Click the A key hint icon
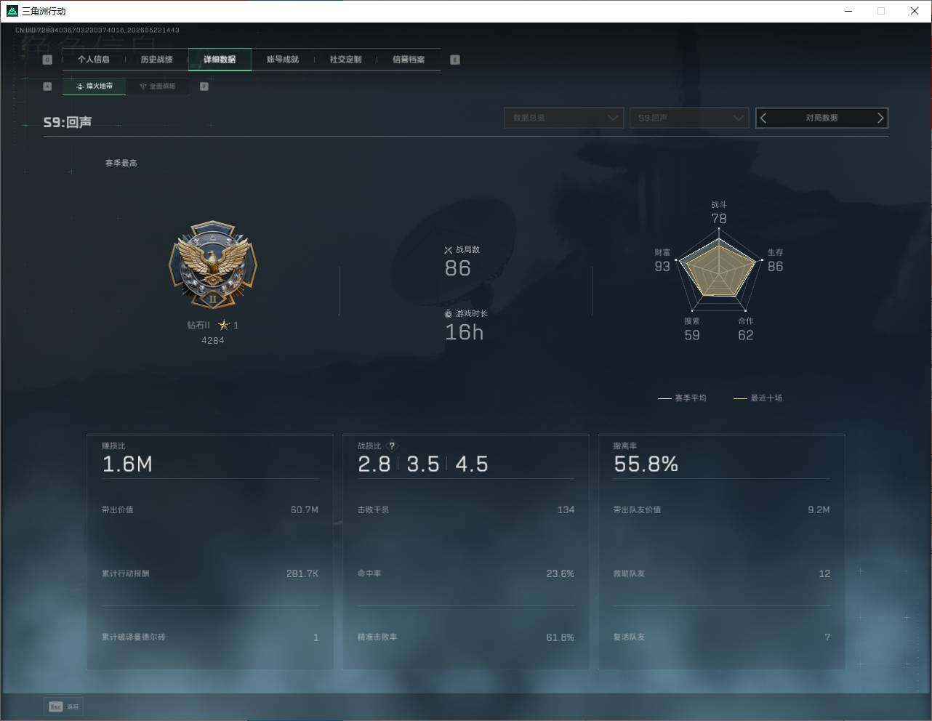The height and width of the screenshot is (721, 932). [47, 86]
